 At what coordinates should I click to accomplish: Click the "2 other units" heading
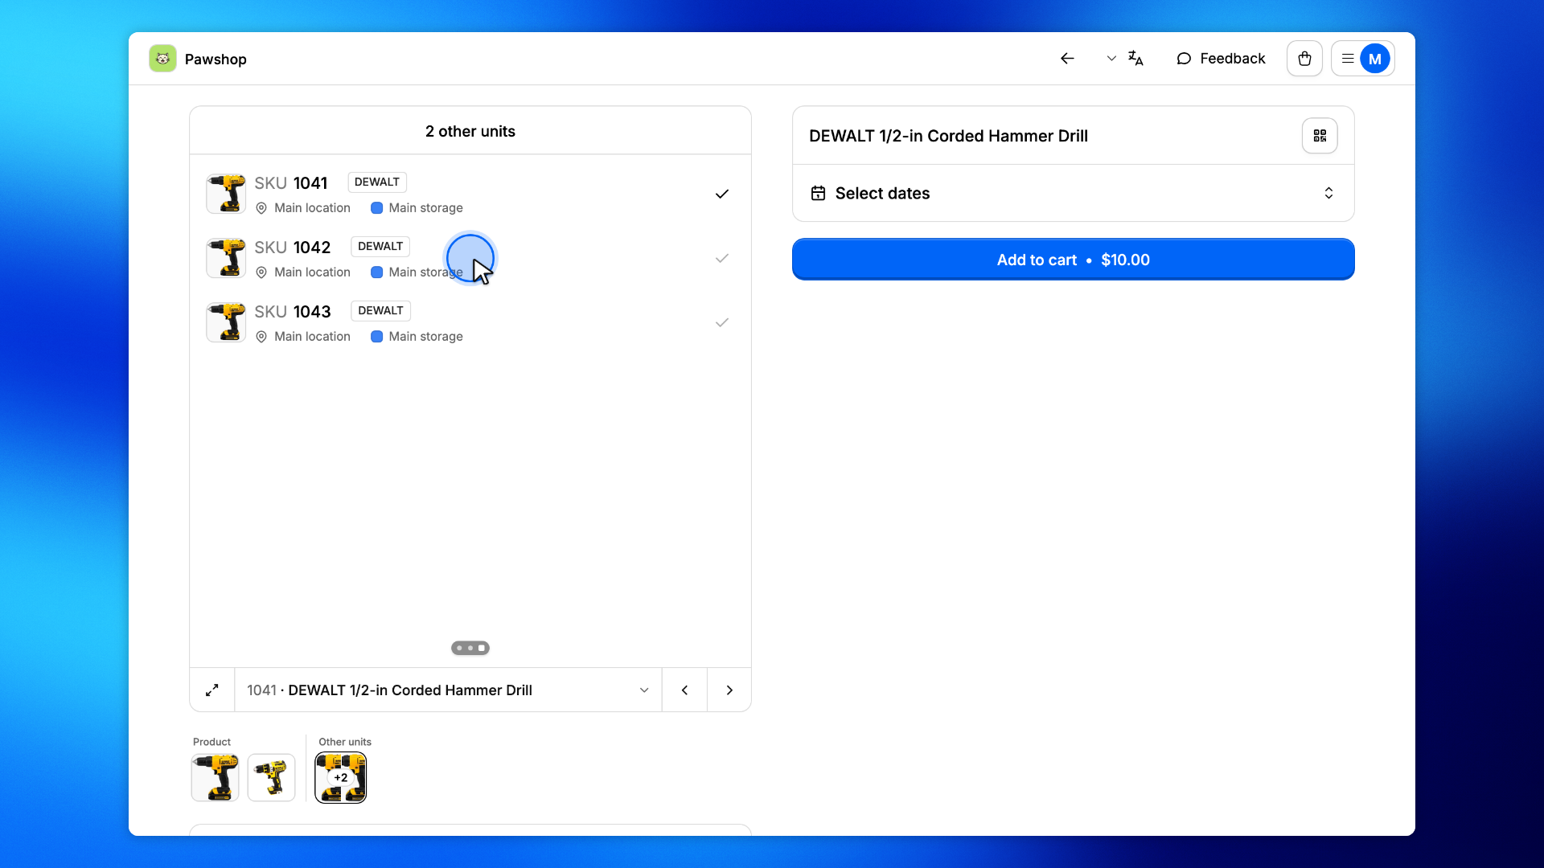pyautogui.click(x=470, y=131)
